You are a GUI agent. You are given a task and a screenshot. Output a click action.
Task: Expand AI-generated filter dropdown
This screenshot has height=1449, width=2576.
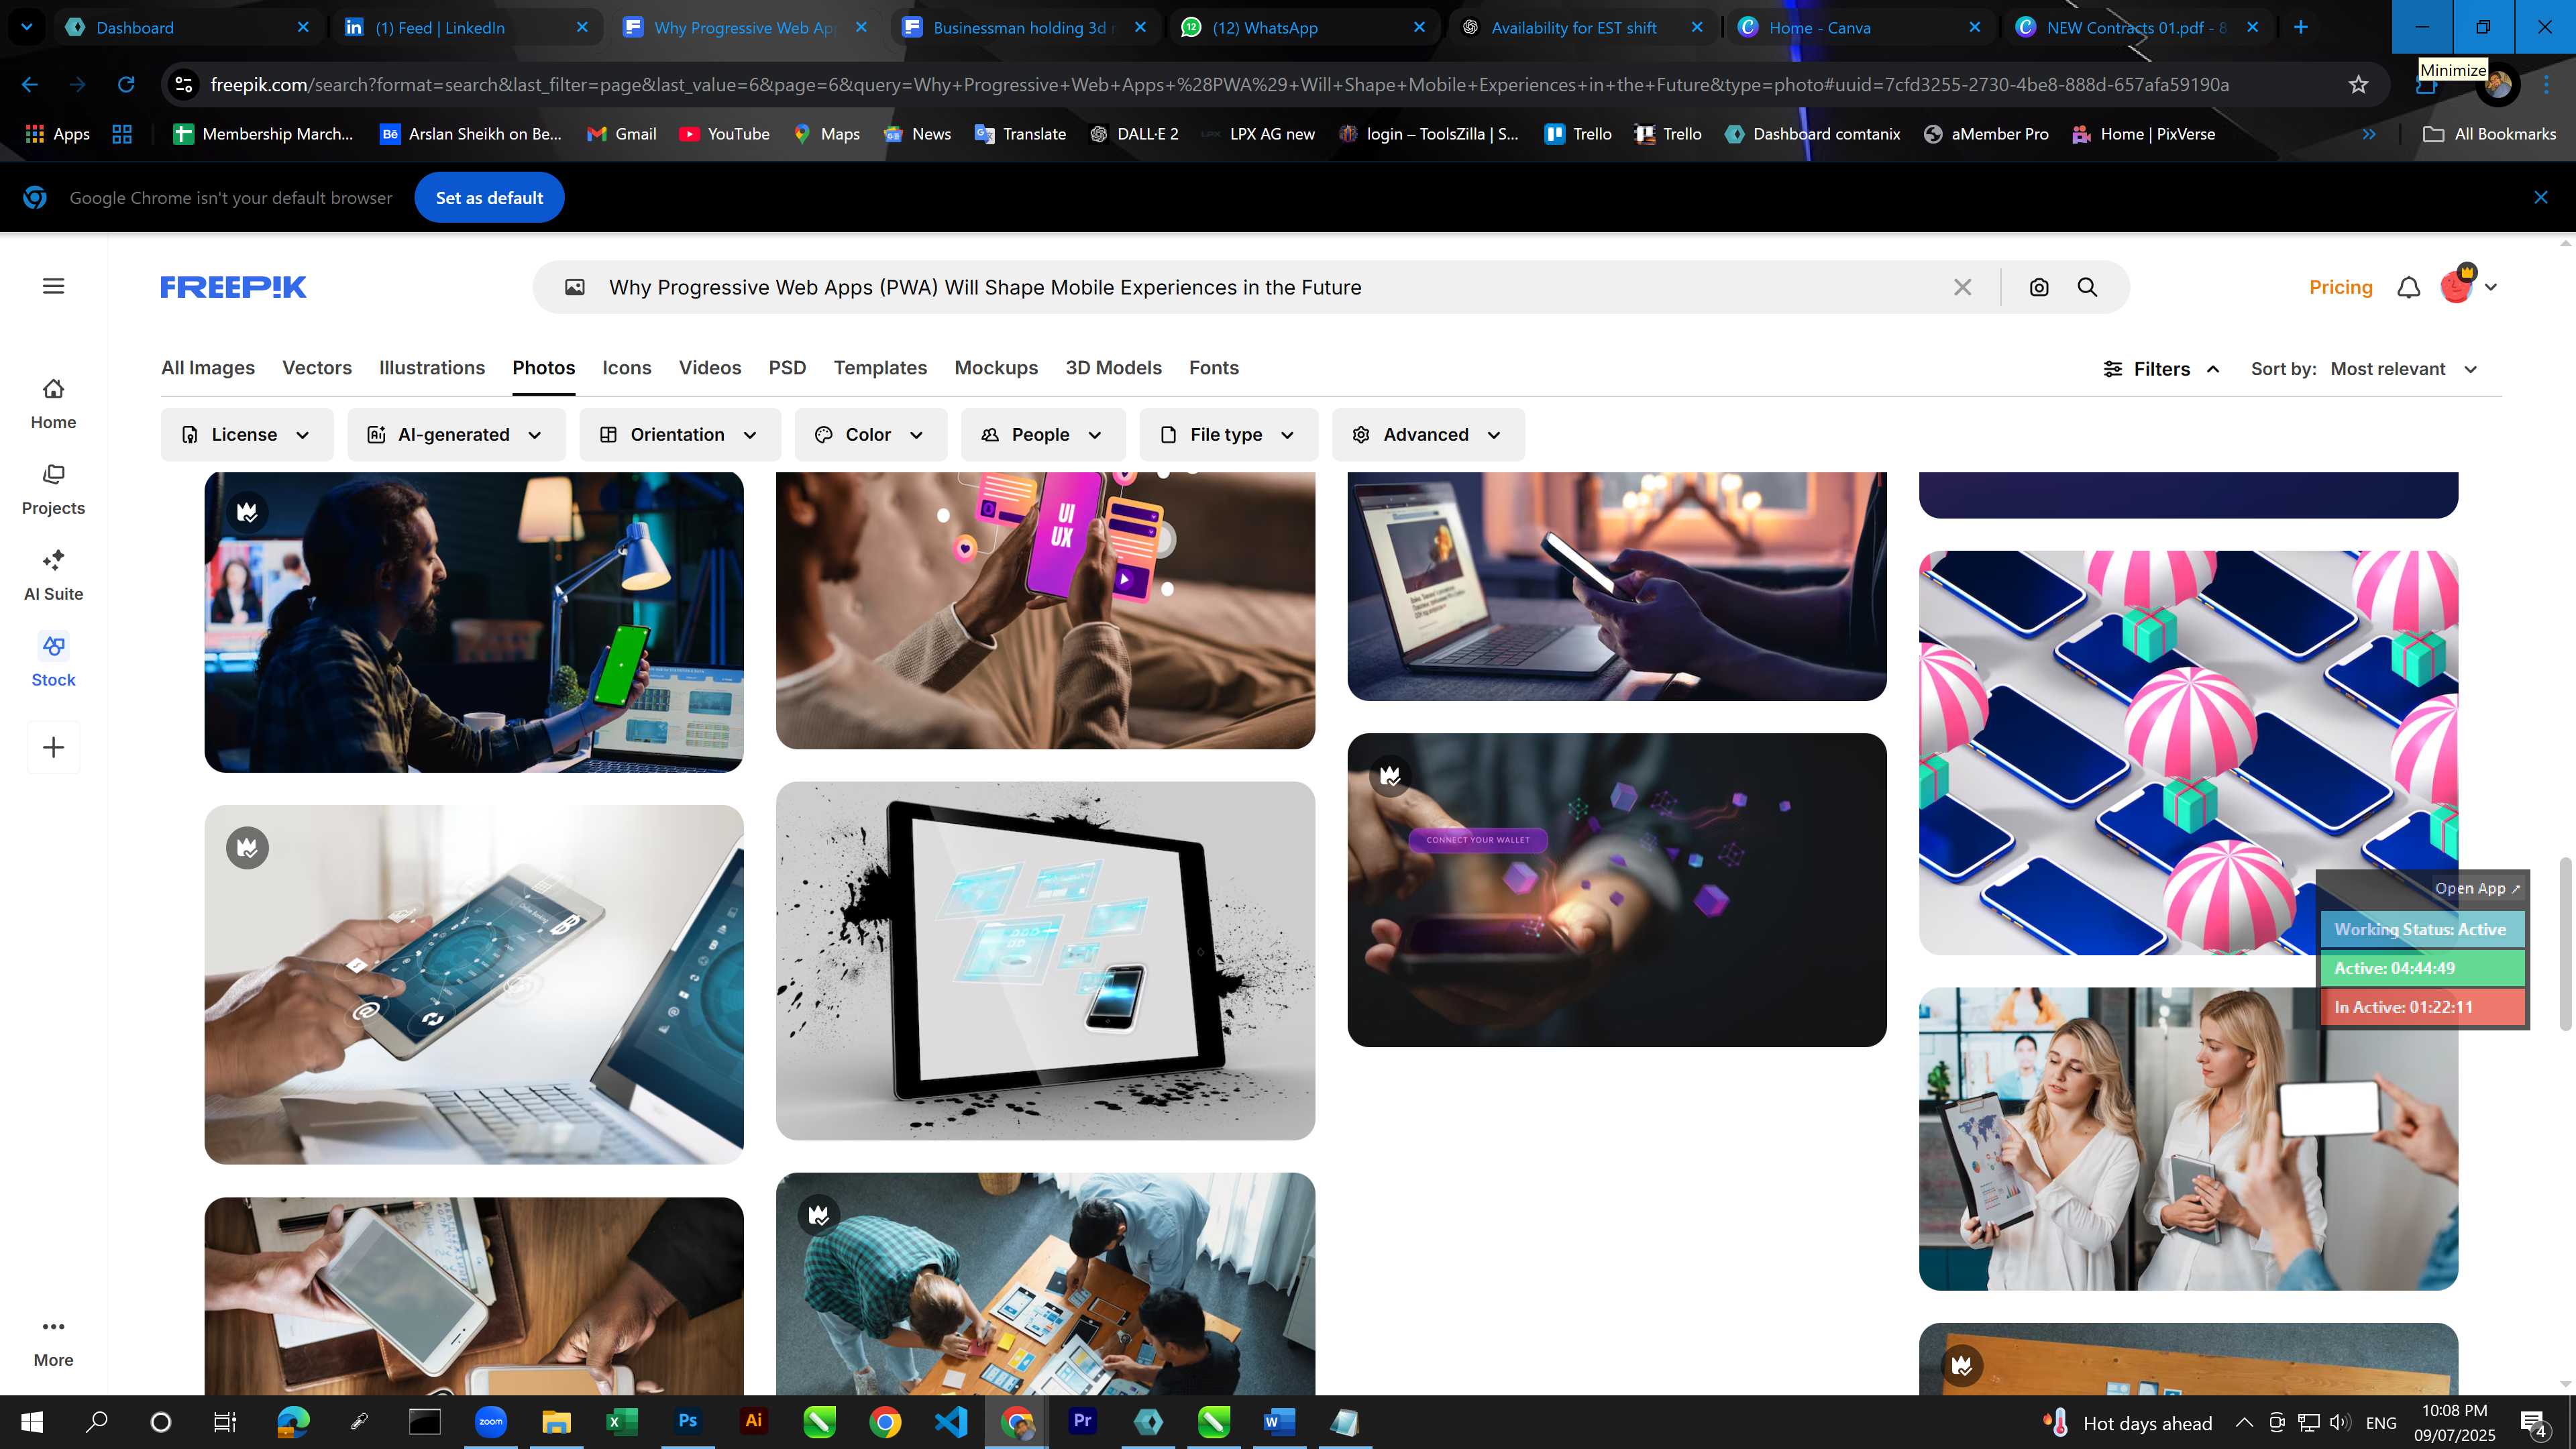[456, 435]
